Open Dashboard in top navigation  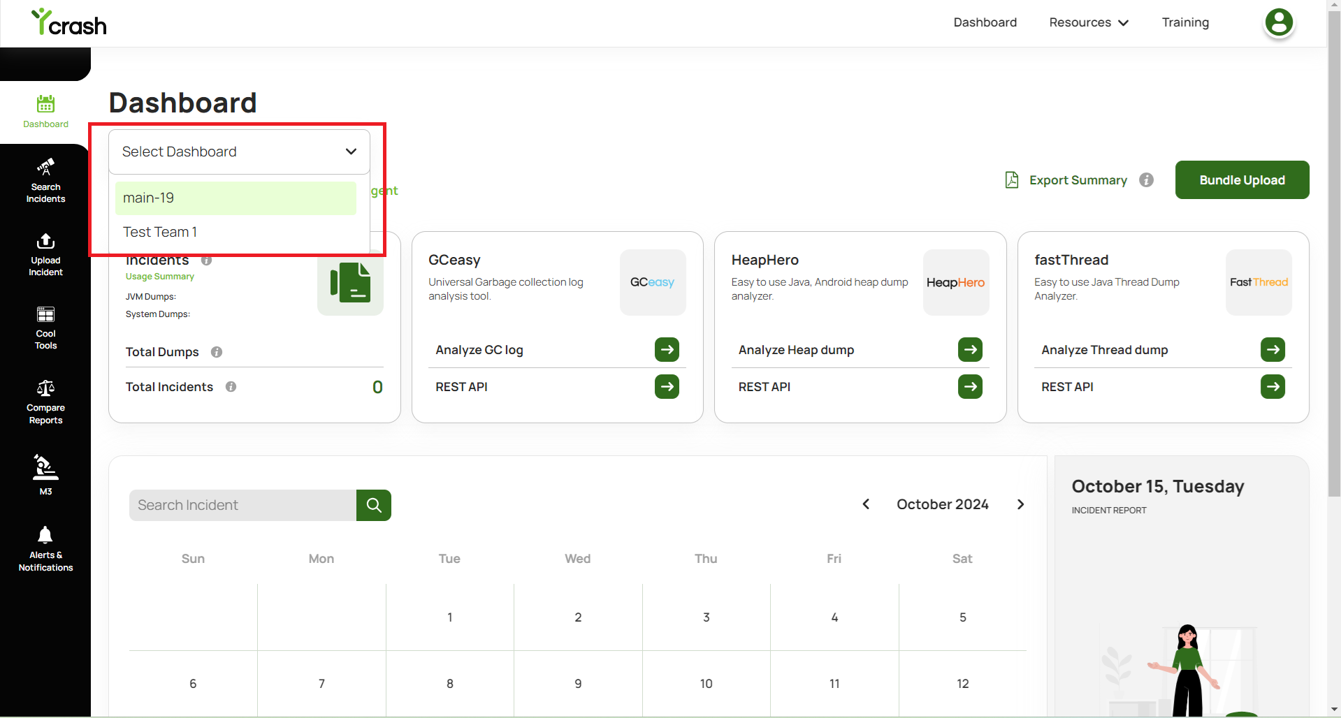coord(985,22)
